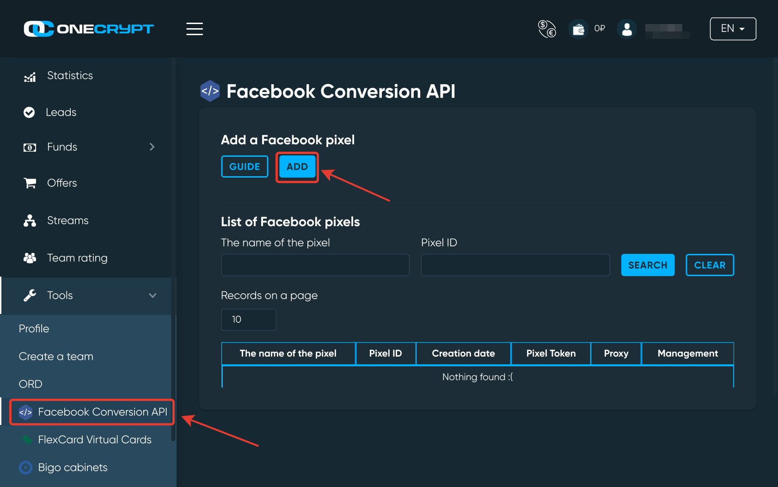Open Team rating menu item
Viewport: 778px width, 487px height.
77,258
